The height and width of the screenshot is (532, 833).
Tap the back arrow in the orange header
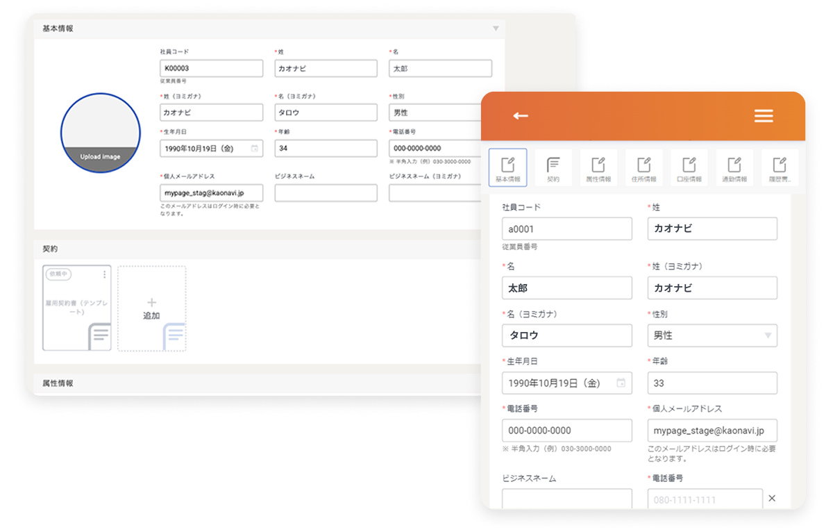(x=521, y=116)
